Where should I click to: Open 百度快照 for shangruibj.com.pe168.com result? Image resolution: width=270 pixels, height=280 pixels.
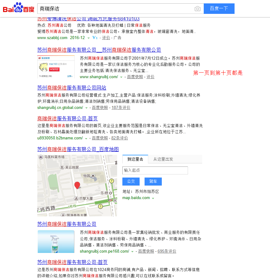(x=146, y=251)
